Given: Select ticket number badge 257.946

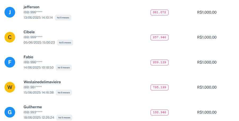Looking at the screenshot, I should click(x=160, y=37).
